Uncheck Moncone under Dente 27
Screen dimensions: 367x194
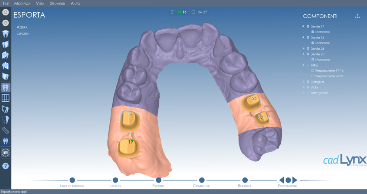click(313, 59)
